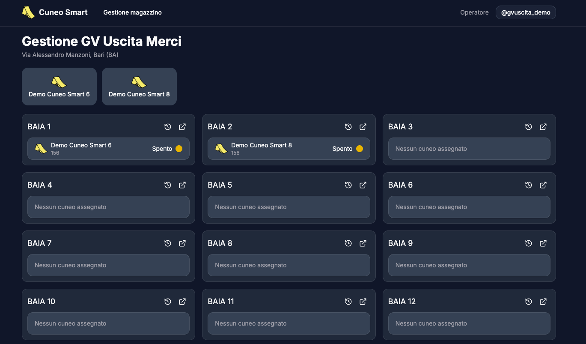
Task: View history for BAIA 11
Action: point(348,301)
